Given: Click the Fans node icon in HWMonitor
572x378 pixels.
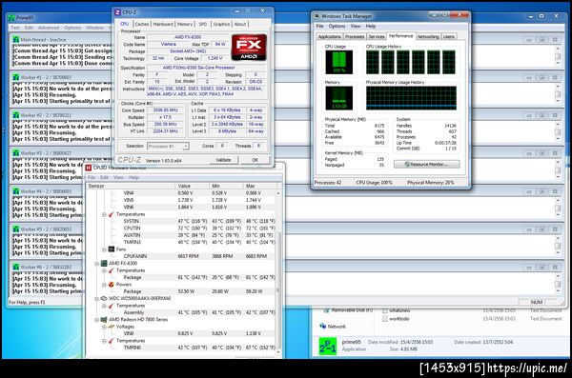Looking at the screenshot, I should pyautogui.click(x=112, y=249).
